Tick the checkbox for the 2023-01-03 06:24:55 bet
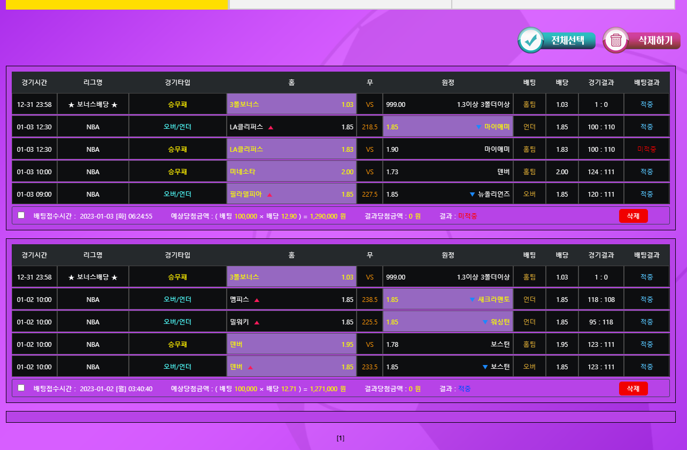 pyautogui.click(x=21, y=215)
